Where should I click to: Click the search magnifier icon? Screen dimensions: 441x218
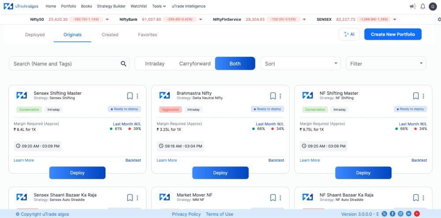pos(123,64)
